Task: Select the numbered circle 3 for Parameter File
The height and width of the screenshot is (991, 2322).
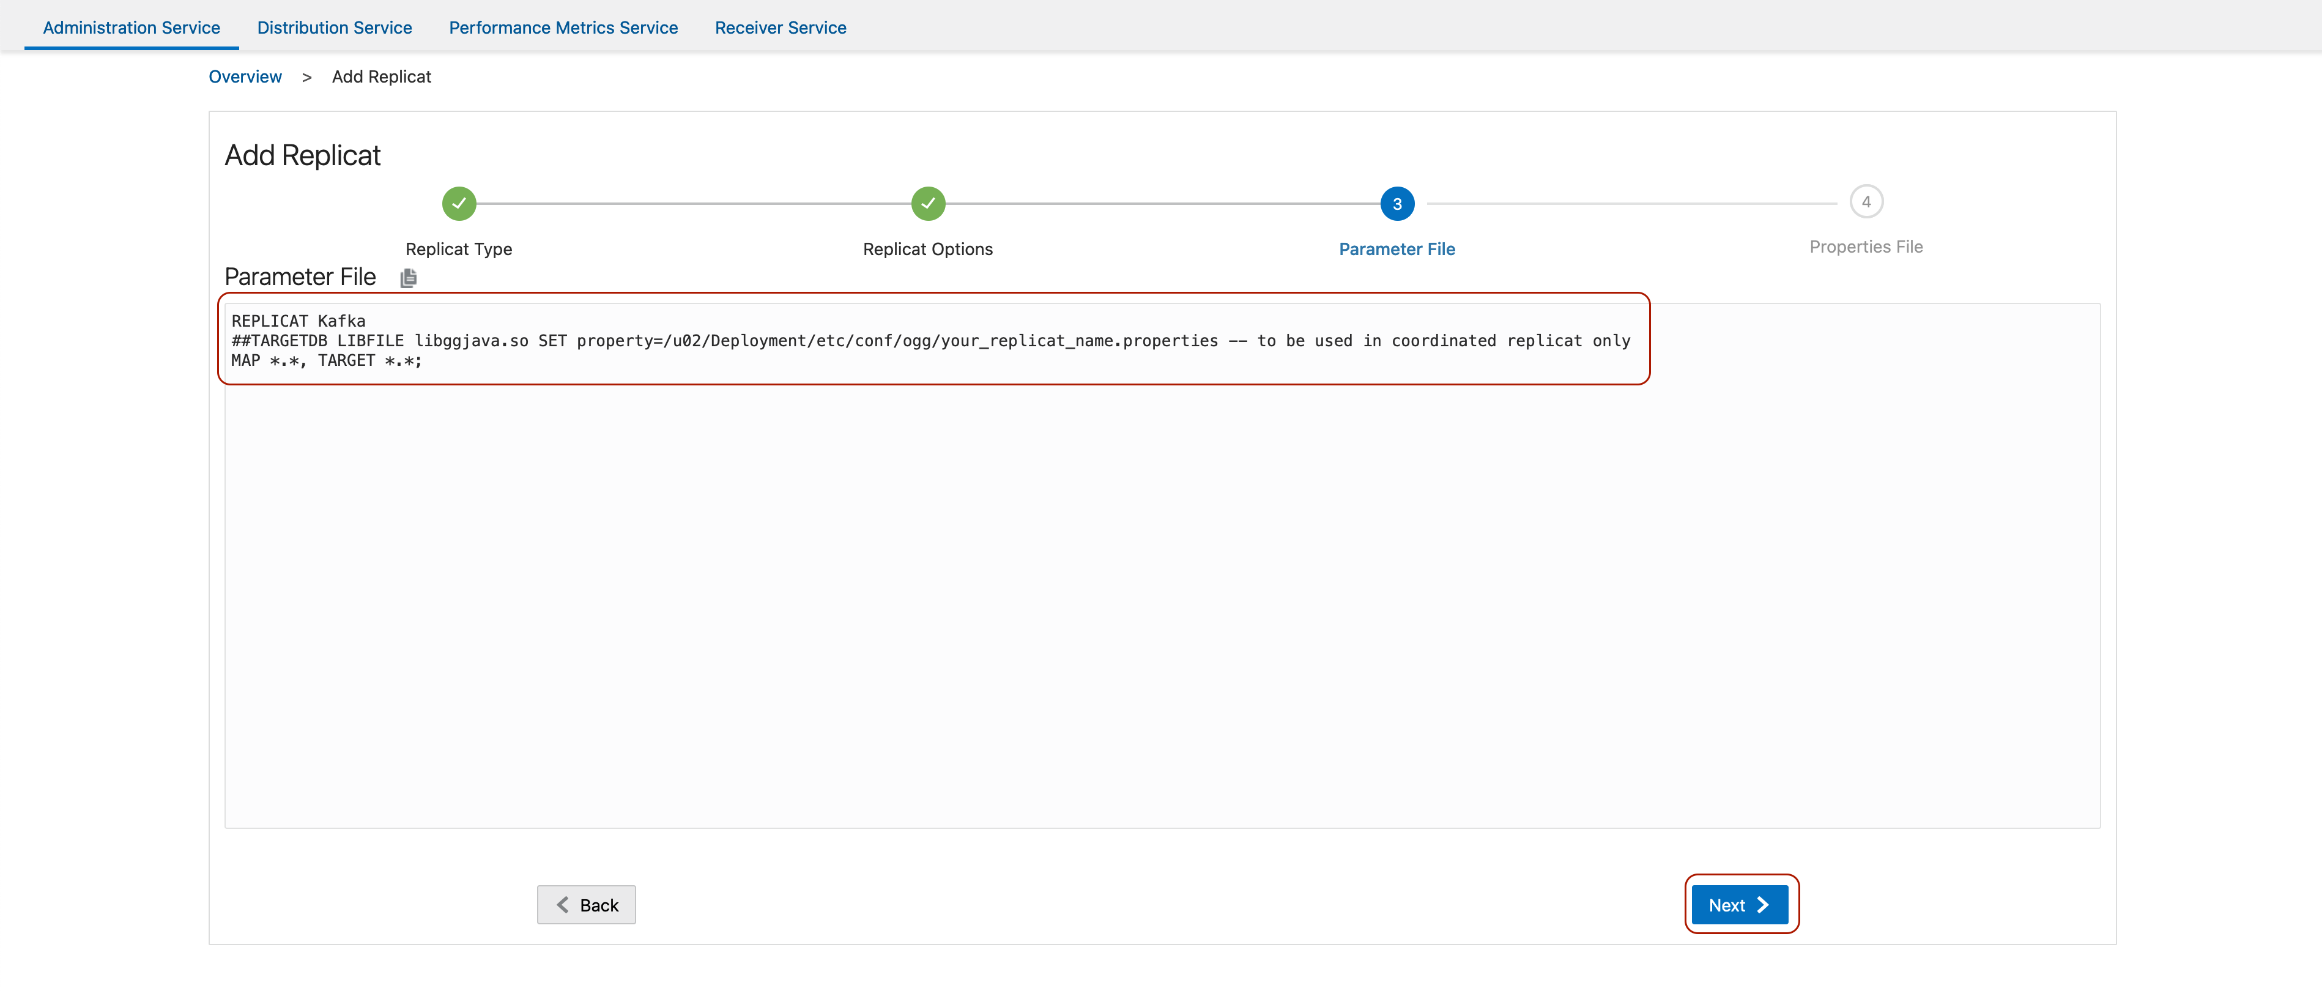Action: click(1397, 204)
